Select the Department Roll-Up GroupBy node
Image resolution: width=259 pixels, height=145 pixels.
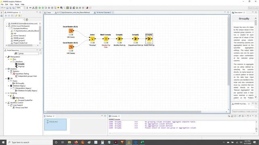coord(136,39)
